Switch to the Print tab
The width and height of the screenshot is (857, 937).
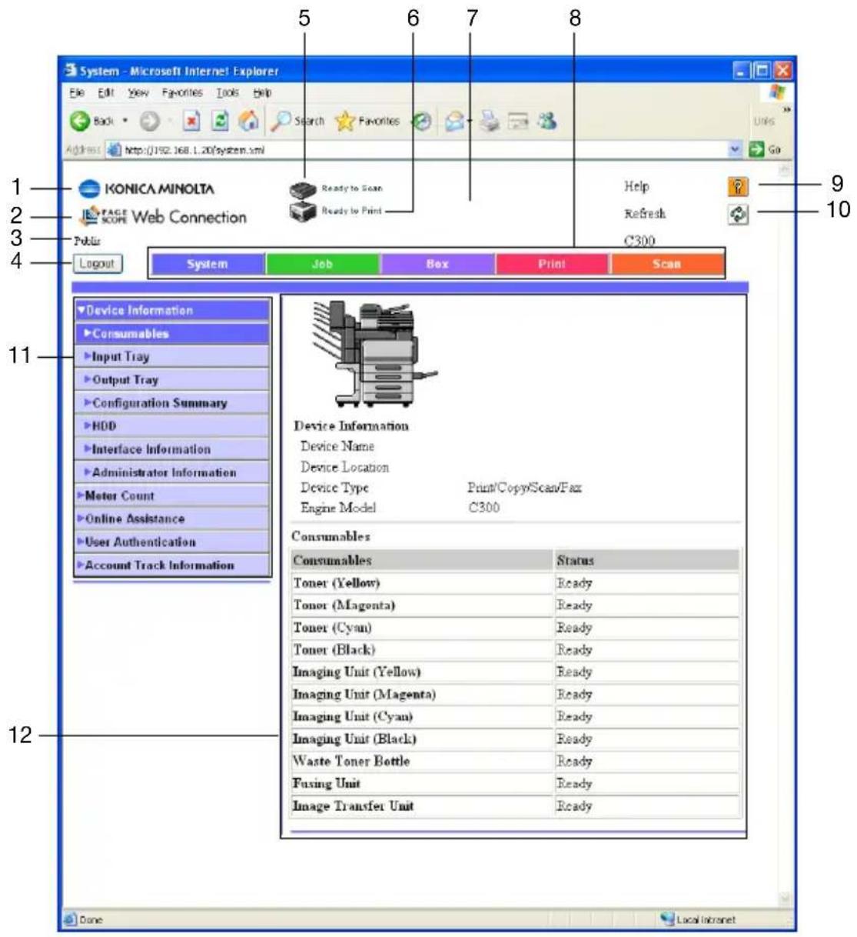(x=552, y=264)
